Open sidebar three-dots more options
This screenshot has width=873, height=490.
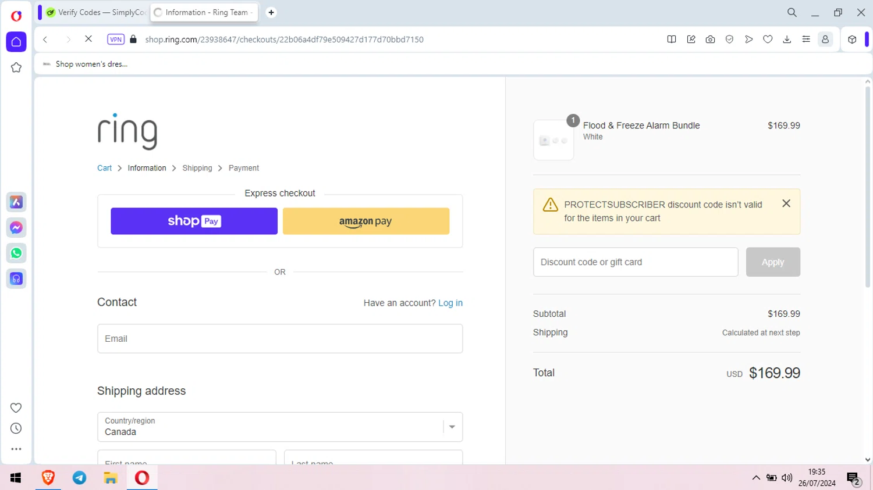(x=16, y=449)
